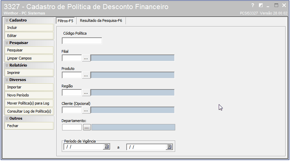
Task: Click the Imprimir button
Action: 29,73
